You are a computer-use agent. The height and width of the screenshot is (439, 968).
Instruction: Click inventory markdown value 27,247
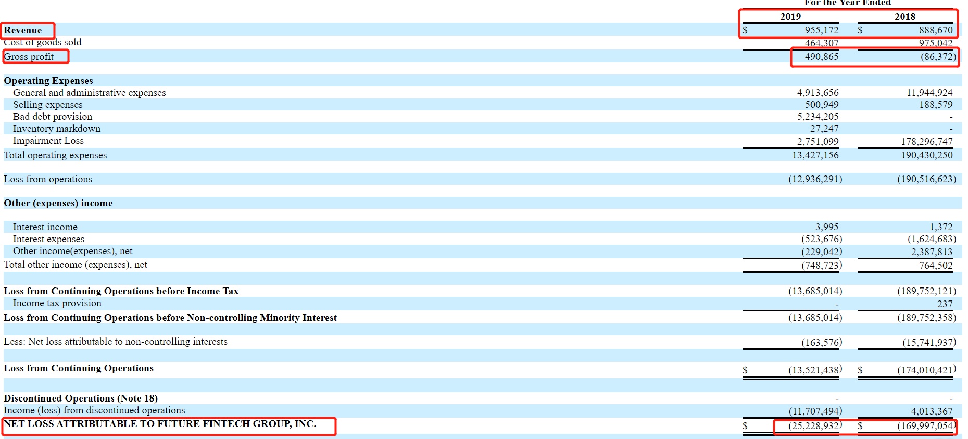pos(824,129)
